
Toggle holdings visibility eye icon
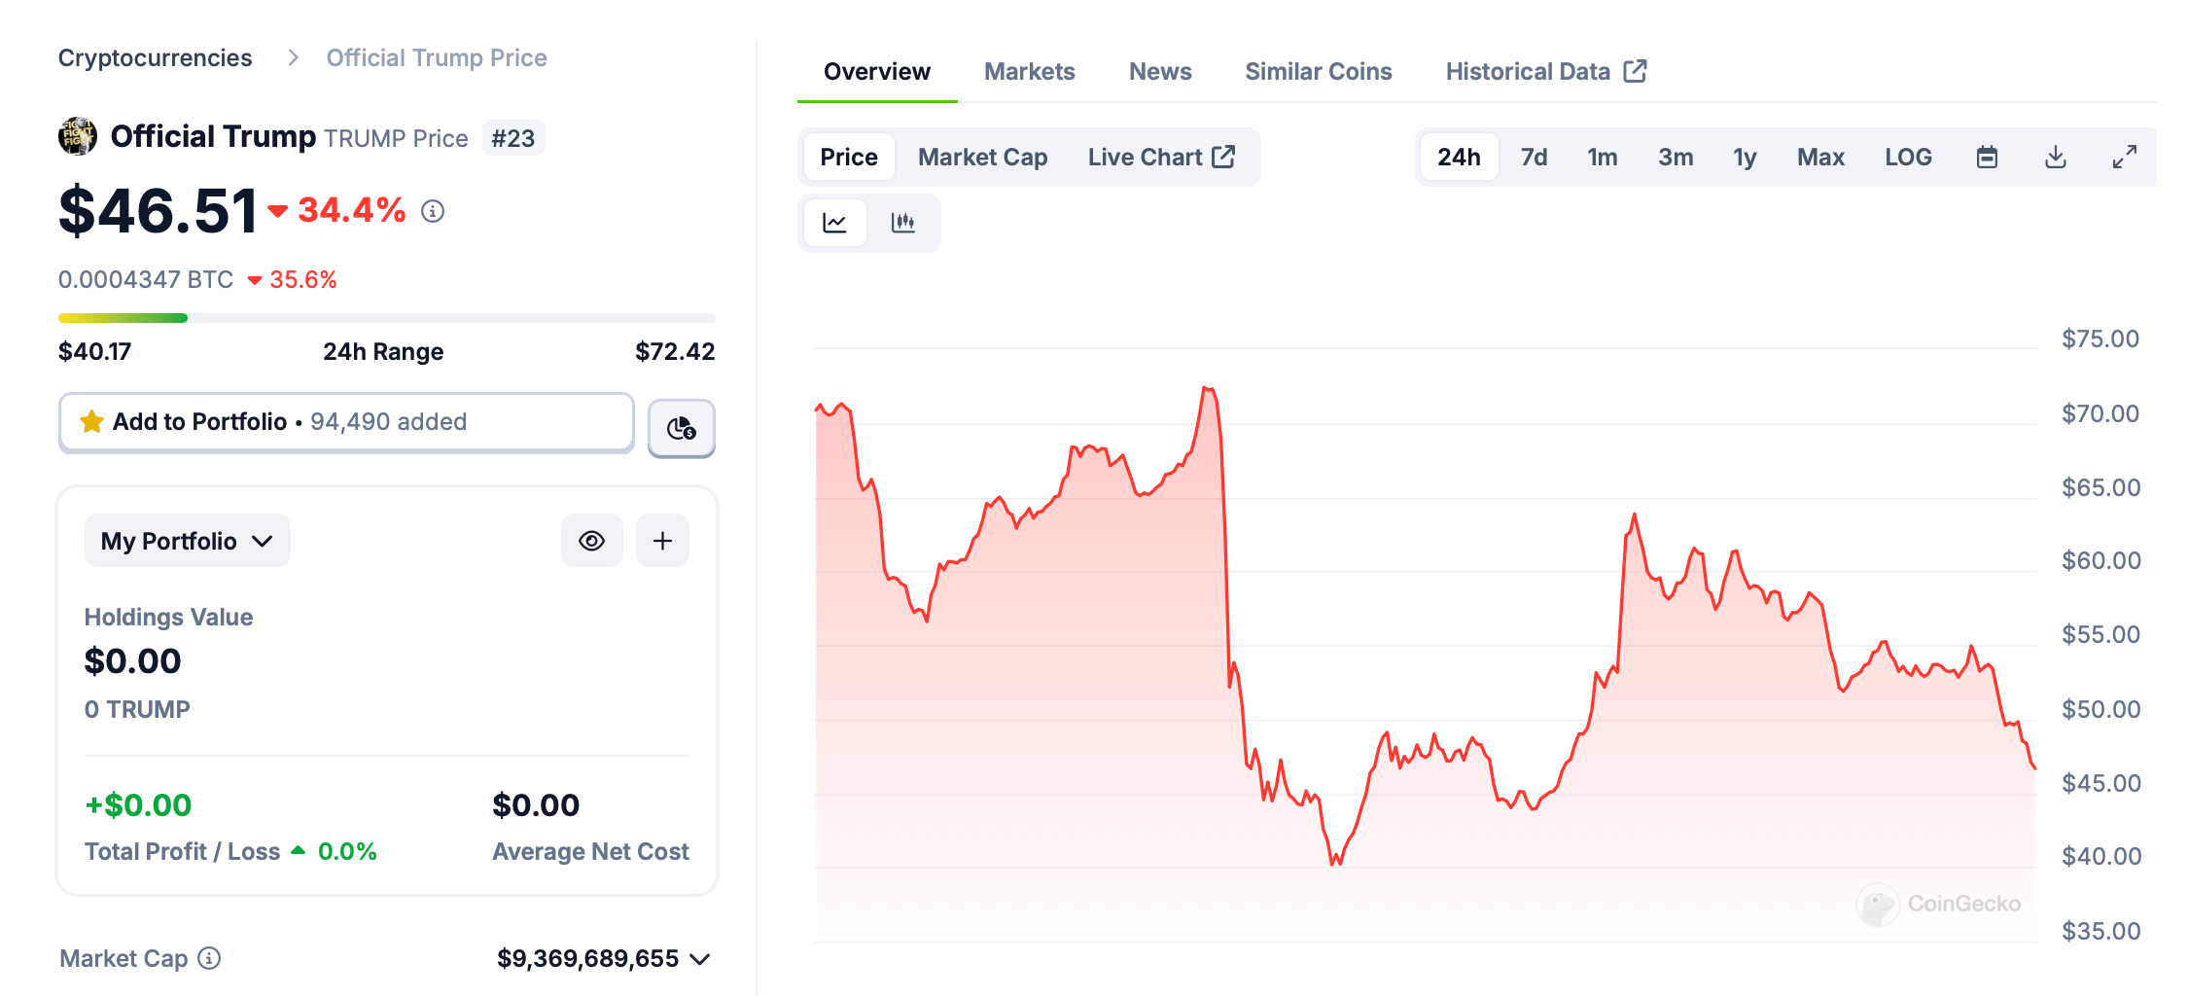pyautogui.click(x=591, y=541)
